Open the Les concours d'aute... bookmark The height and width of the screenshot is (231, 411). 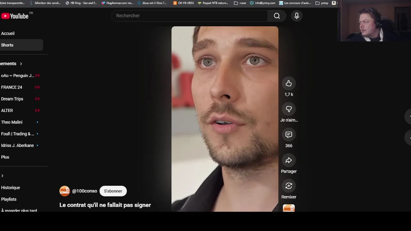coord(295,3)
